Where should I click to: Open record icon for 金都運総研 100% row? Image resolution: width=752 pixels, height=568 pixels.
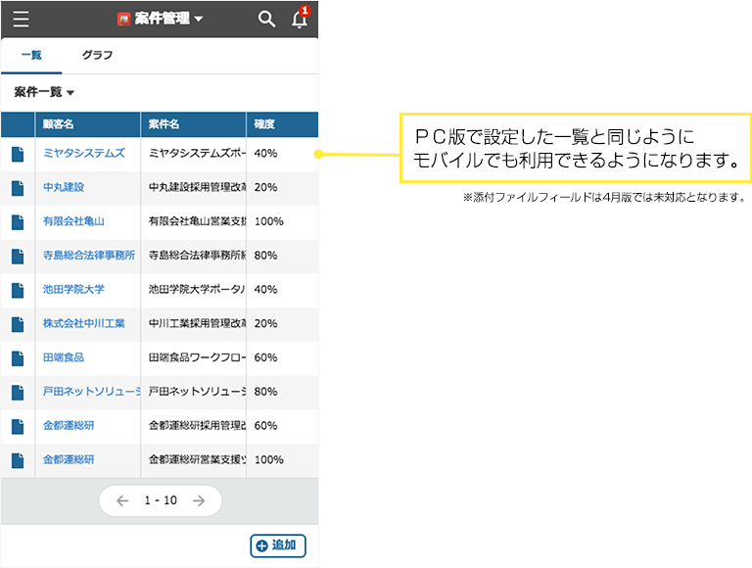[x=18, y=460]
